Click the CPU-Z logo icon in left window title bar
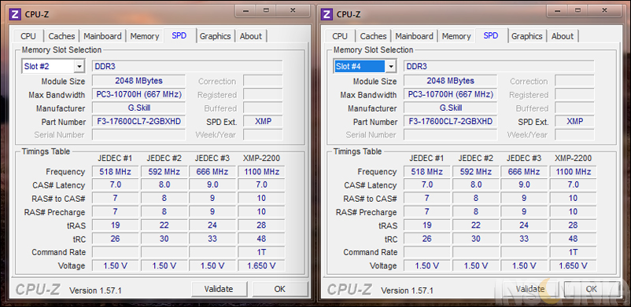 coord(15,14)
